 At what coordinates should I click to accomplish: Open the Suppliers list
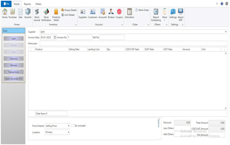click(83, 13)
